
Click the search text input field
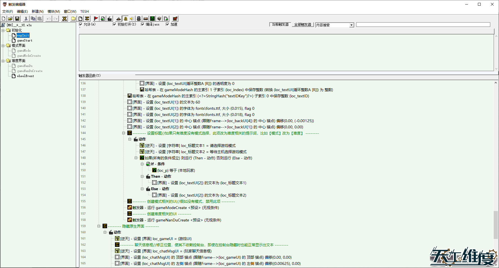pyautogui.click(x=423, y=25)
